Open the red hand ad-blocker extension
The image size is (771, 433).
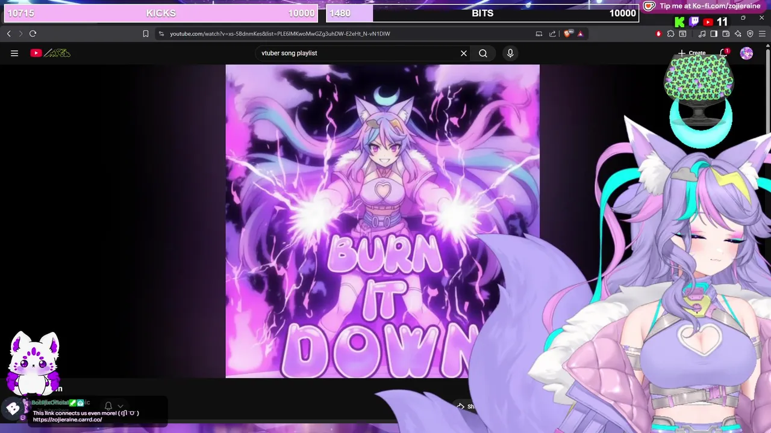pyautogui.click(x=658, y=34)
